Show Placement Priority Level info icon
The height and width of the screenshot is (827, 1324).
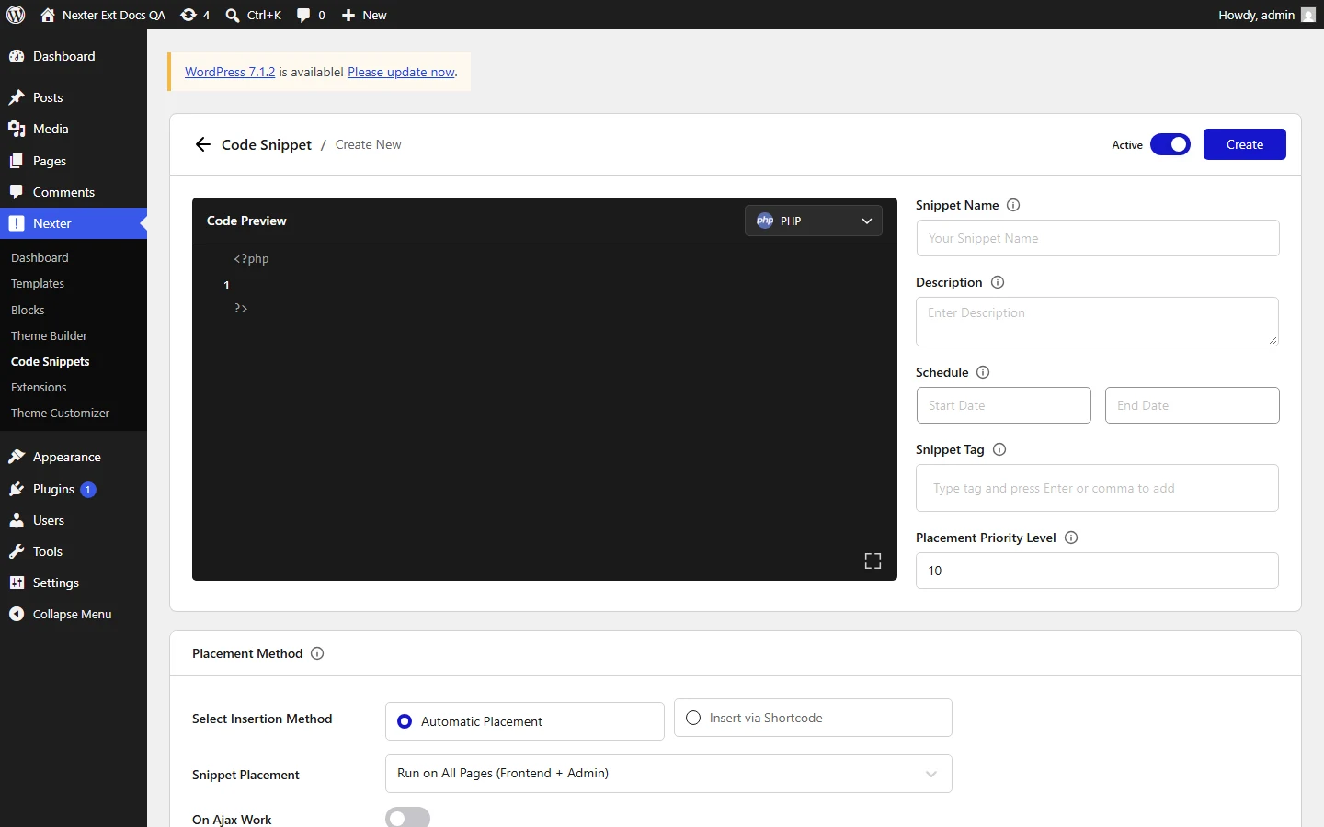(1071, 538)
